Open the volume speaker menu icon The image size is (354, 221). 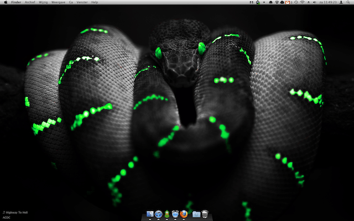point(315,2)
